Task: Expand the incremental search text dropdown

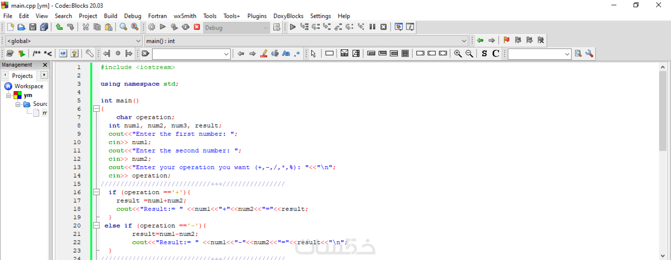Action: point(226,54)
